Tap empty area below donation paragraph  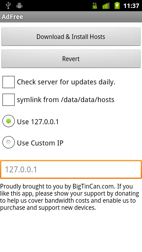point(71,231)
